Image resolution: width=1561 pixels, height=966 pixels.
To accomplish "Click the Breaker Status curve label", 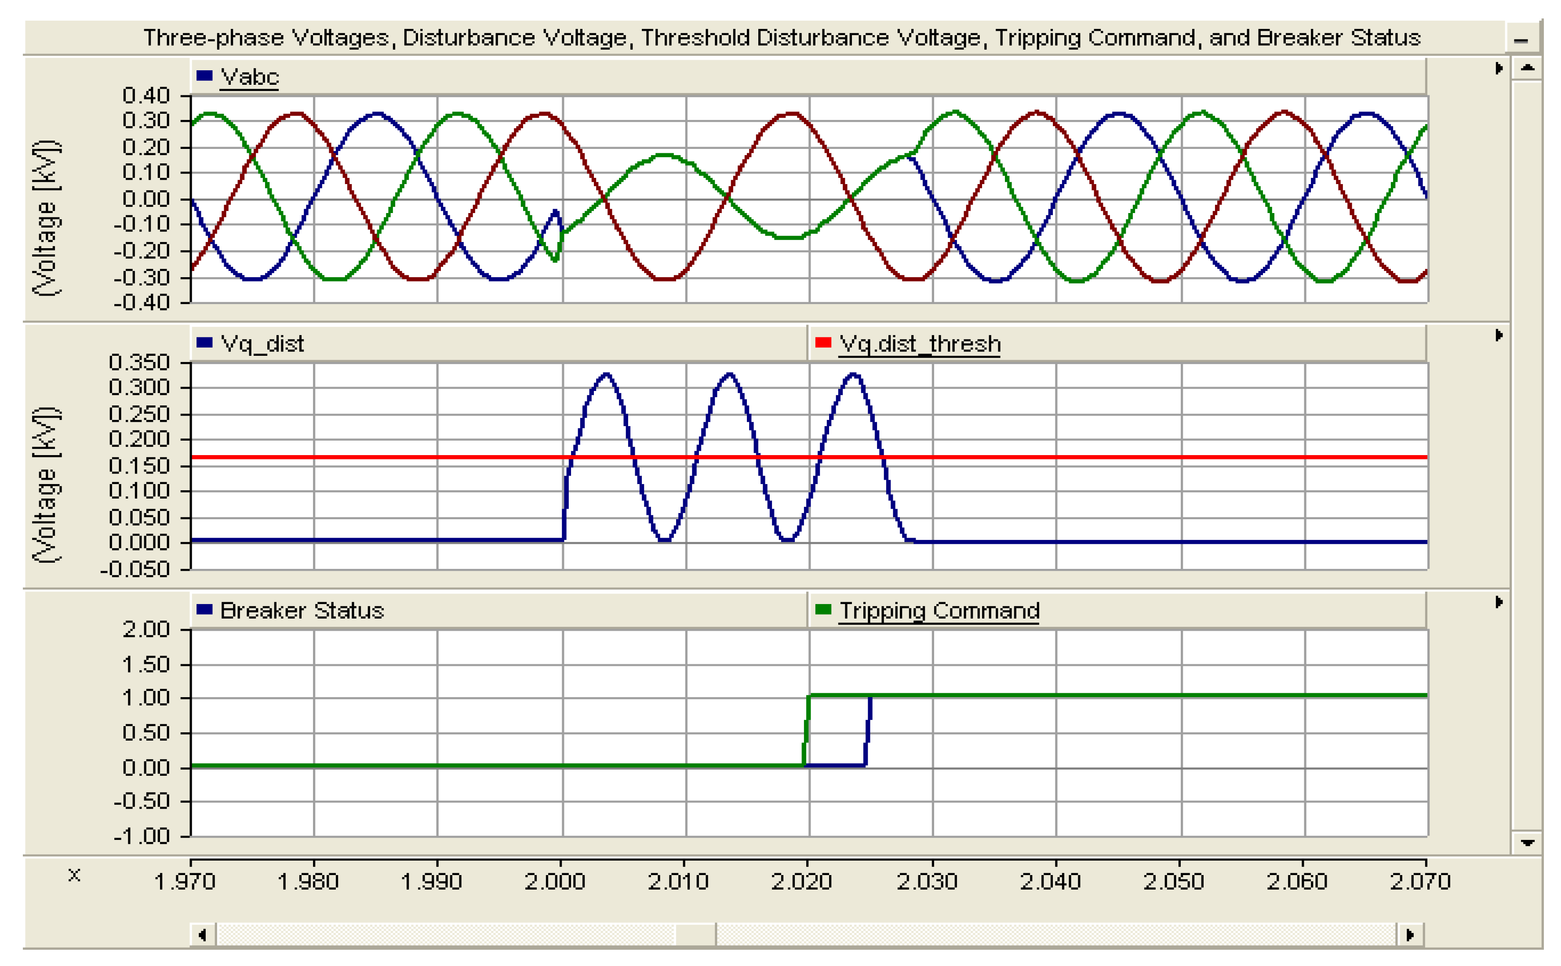I will (302, 611).
